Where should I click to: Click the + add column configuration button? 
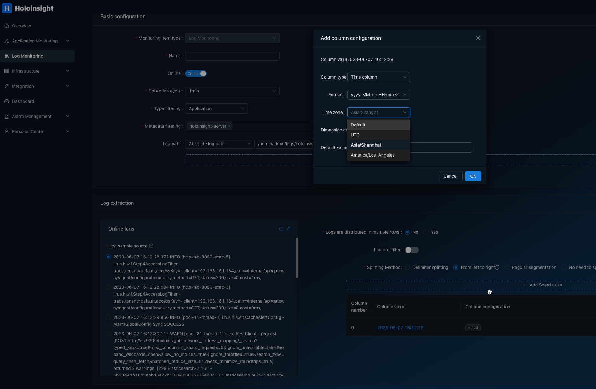pyautogui.click(x=473, y=328)
